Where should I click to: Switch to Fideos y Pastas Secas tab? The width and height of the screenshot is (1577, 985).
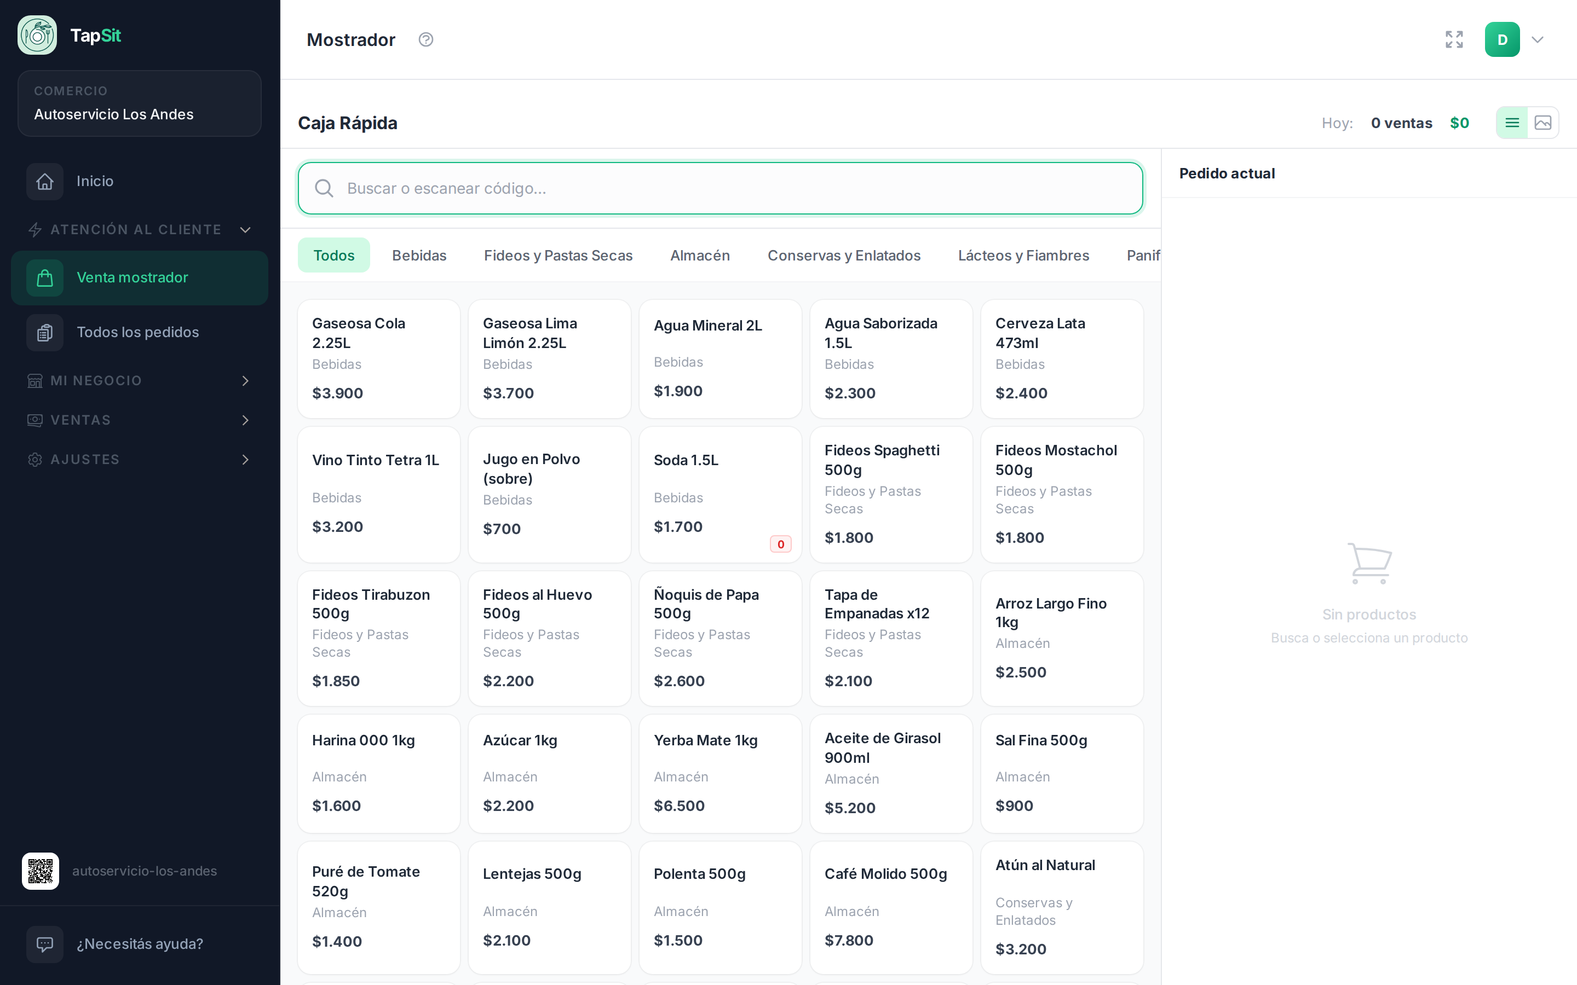tap(558, 256)
